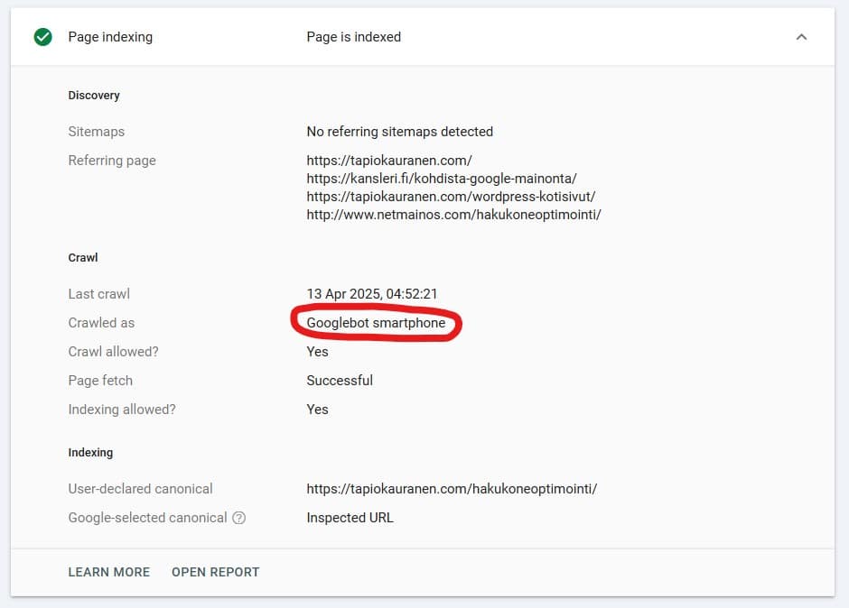Select the 'Page is indexed' status text
Image resolution: width=849 pixels, height=608 pixels.
pyautogui.click(x=353, y=37)
